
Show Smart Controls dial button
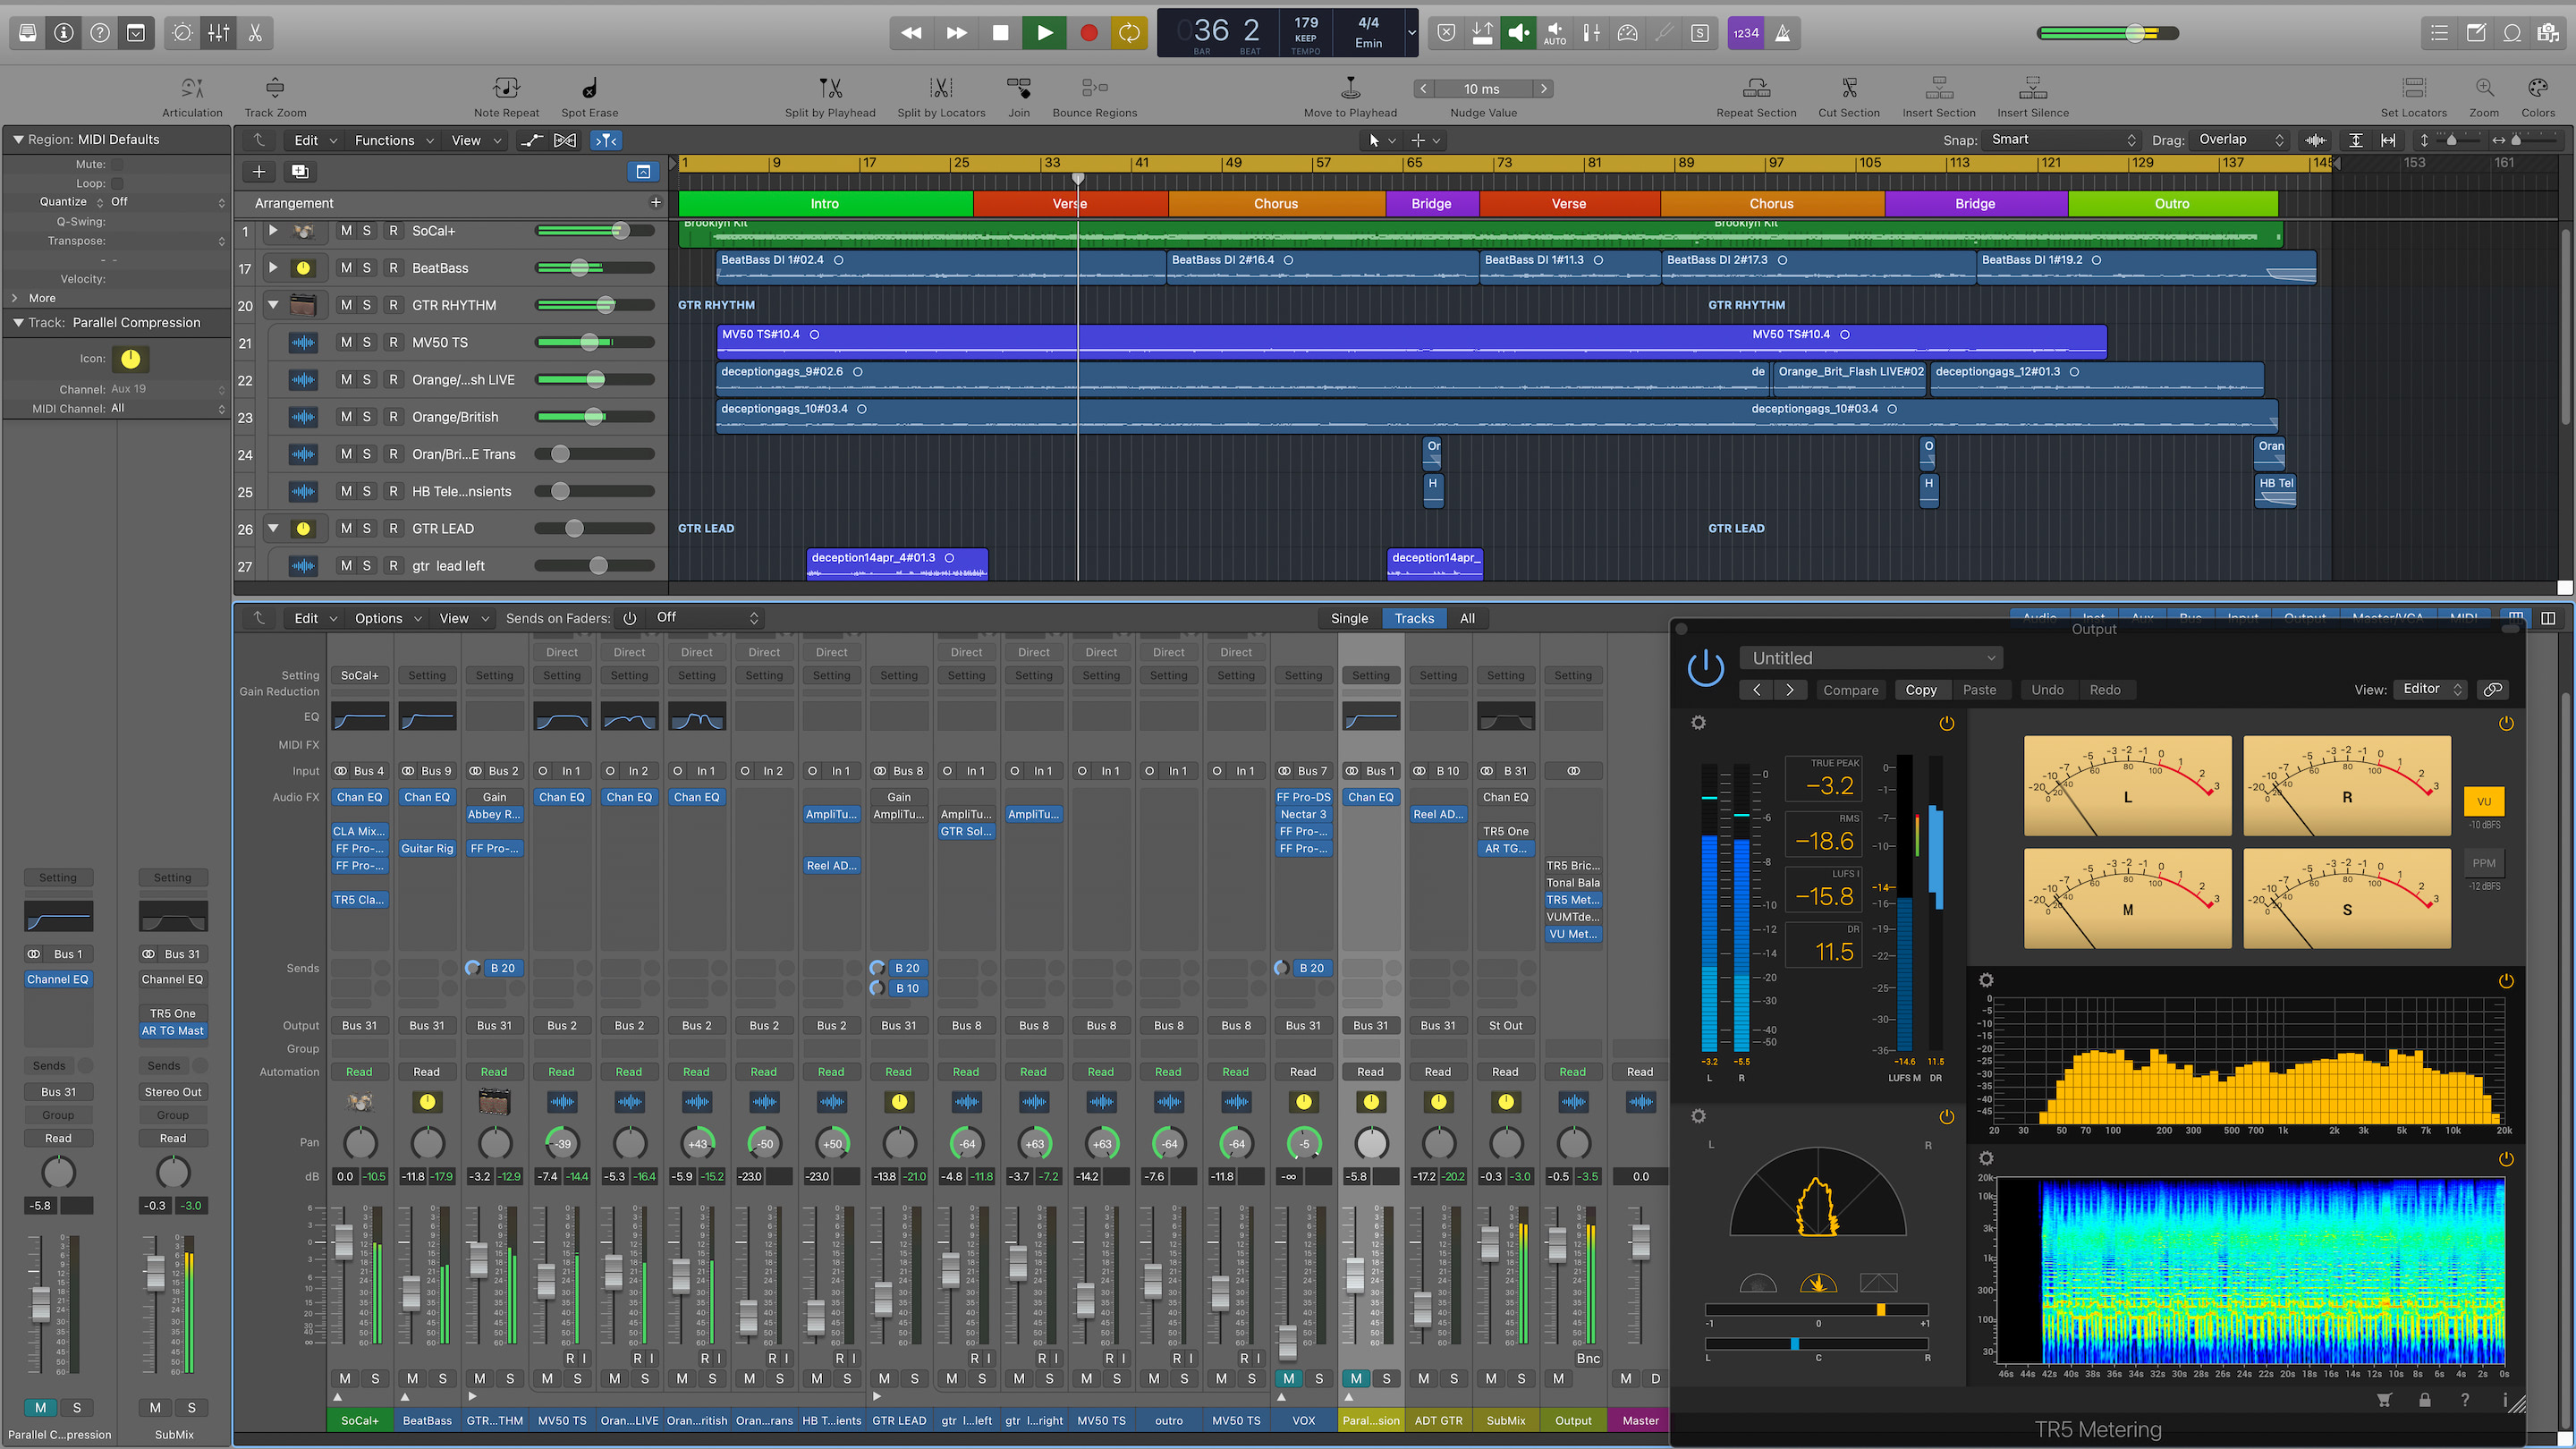183,33
